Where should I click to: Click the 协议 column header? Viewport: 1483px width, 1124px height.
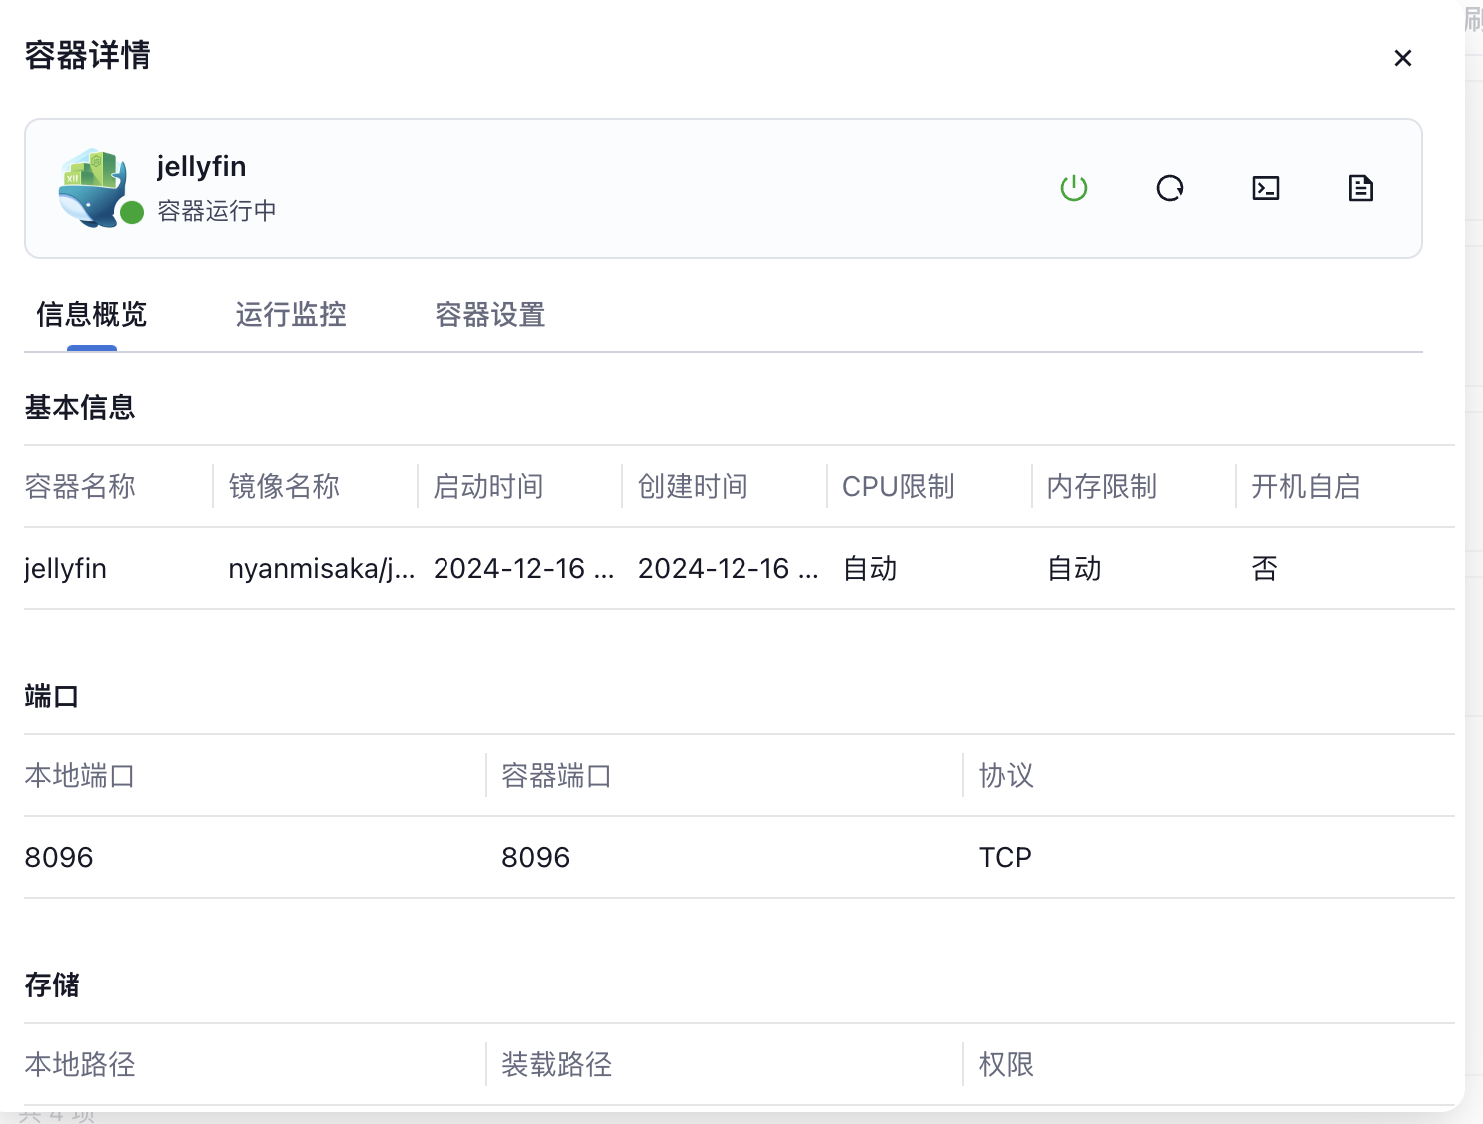point(1006,775)
